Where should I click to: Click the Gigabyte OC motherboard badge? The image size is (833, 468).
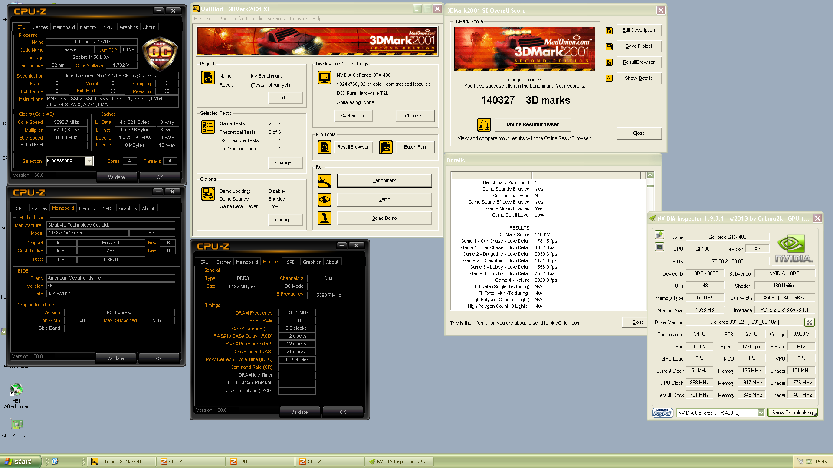click(x=160, y=54)
